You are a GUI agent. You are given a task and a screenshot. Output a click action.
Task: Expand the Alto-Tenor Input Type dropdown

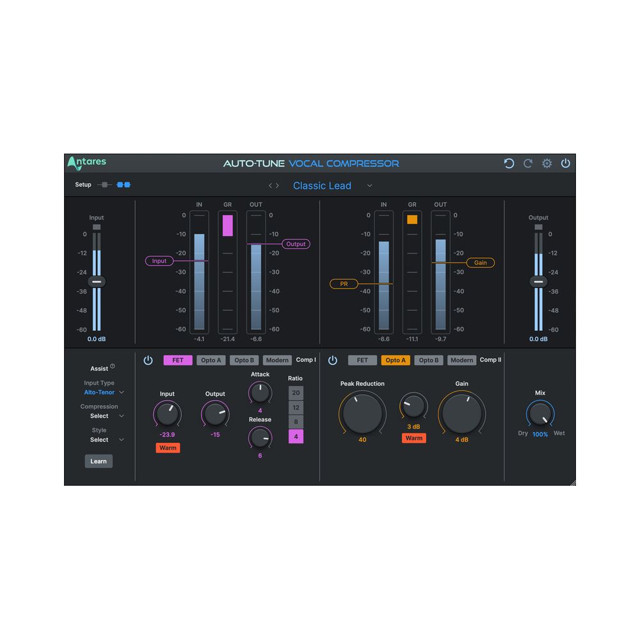pyautogui.click(x=122, y=392)
